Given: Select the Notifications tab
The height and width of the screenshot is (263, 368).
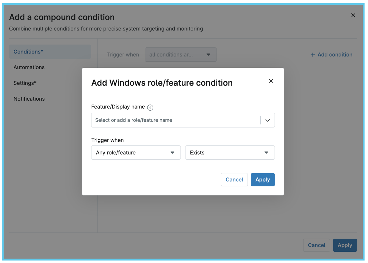Looking at the screenshot, I should click(29, 99).
